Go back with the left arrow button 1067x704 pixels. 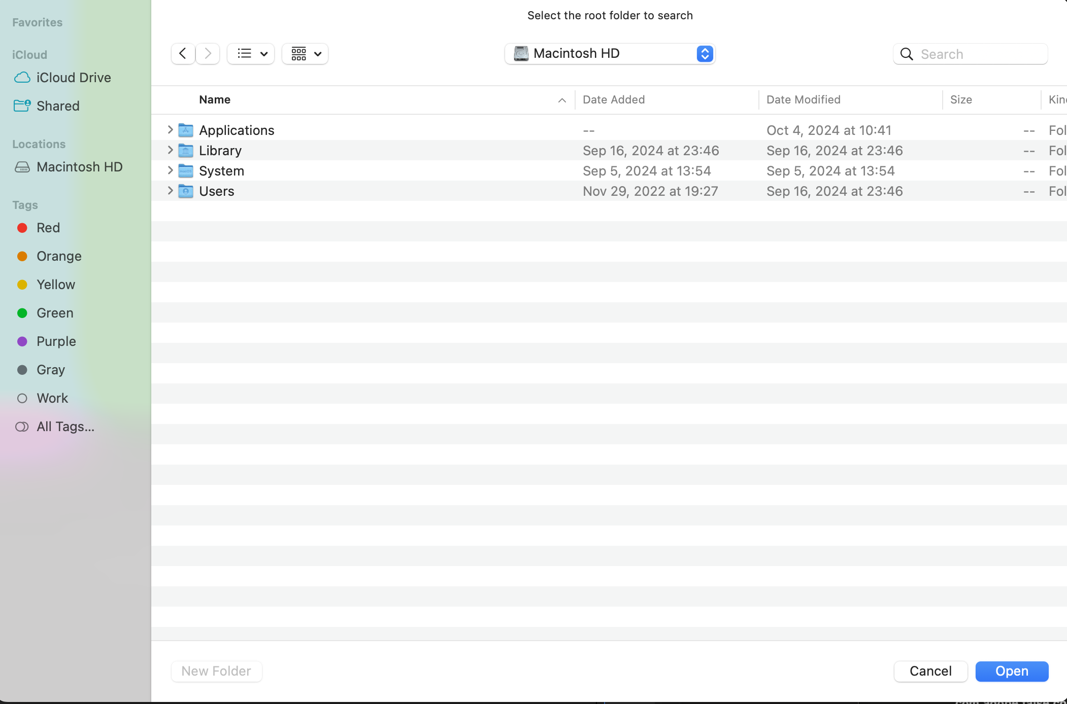click(183, 54)
